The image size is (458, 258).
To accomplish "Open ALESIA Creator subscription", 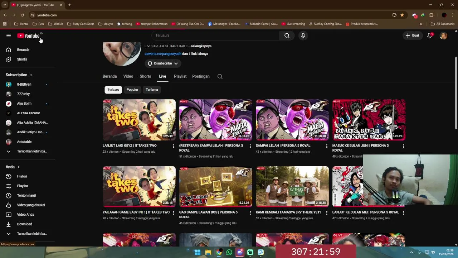I will 28,113.
